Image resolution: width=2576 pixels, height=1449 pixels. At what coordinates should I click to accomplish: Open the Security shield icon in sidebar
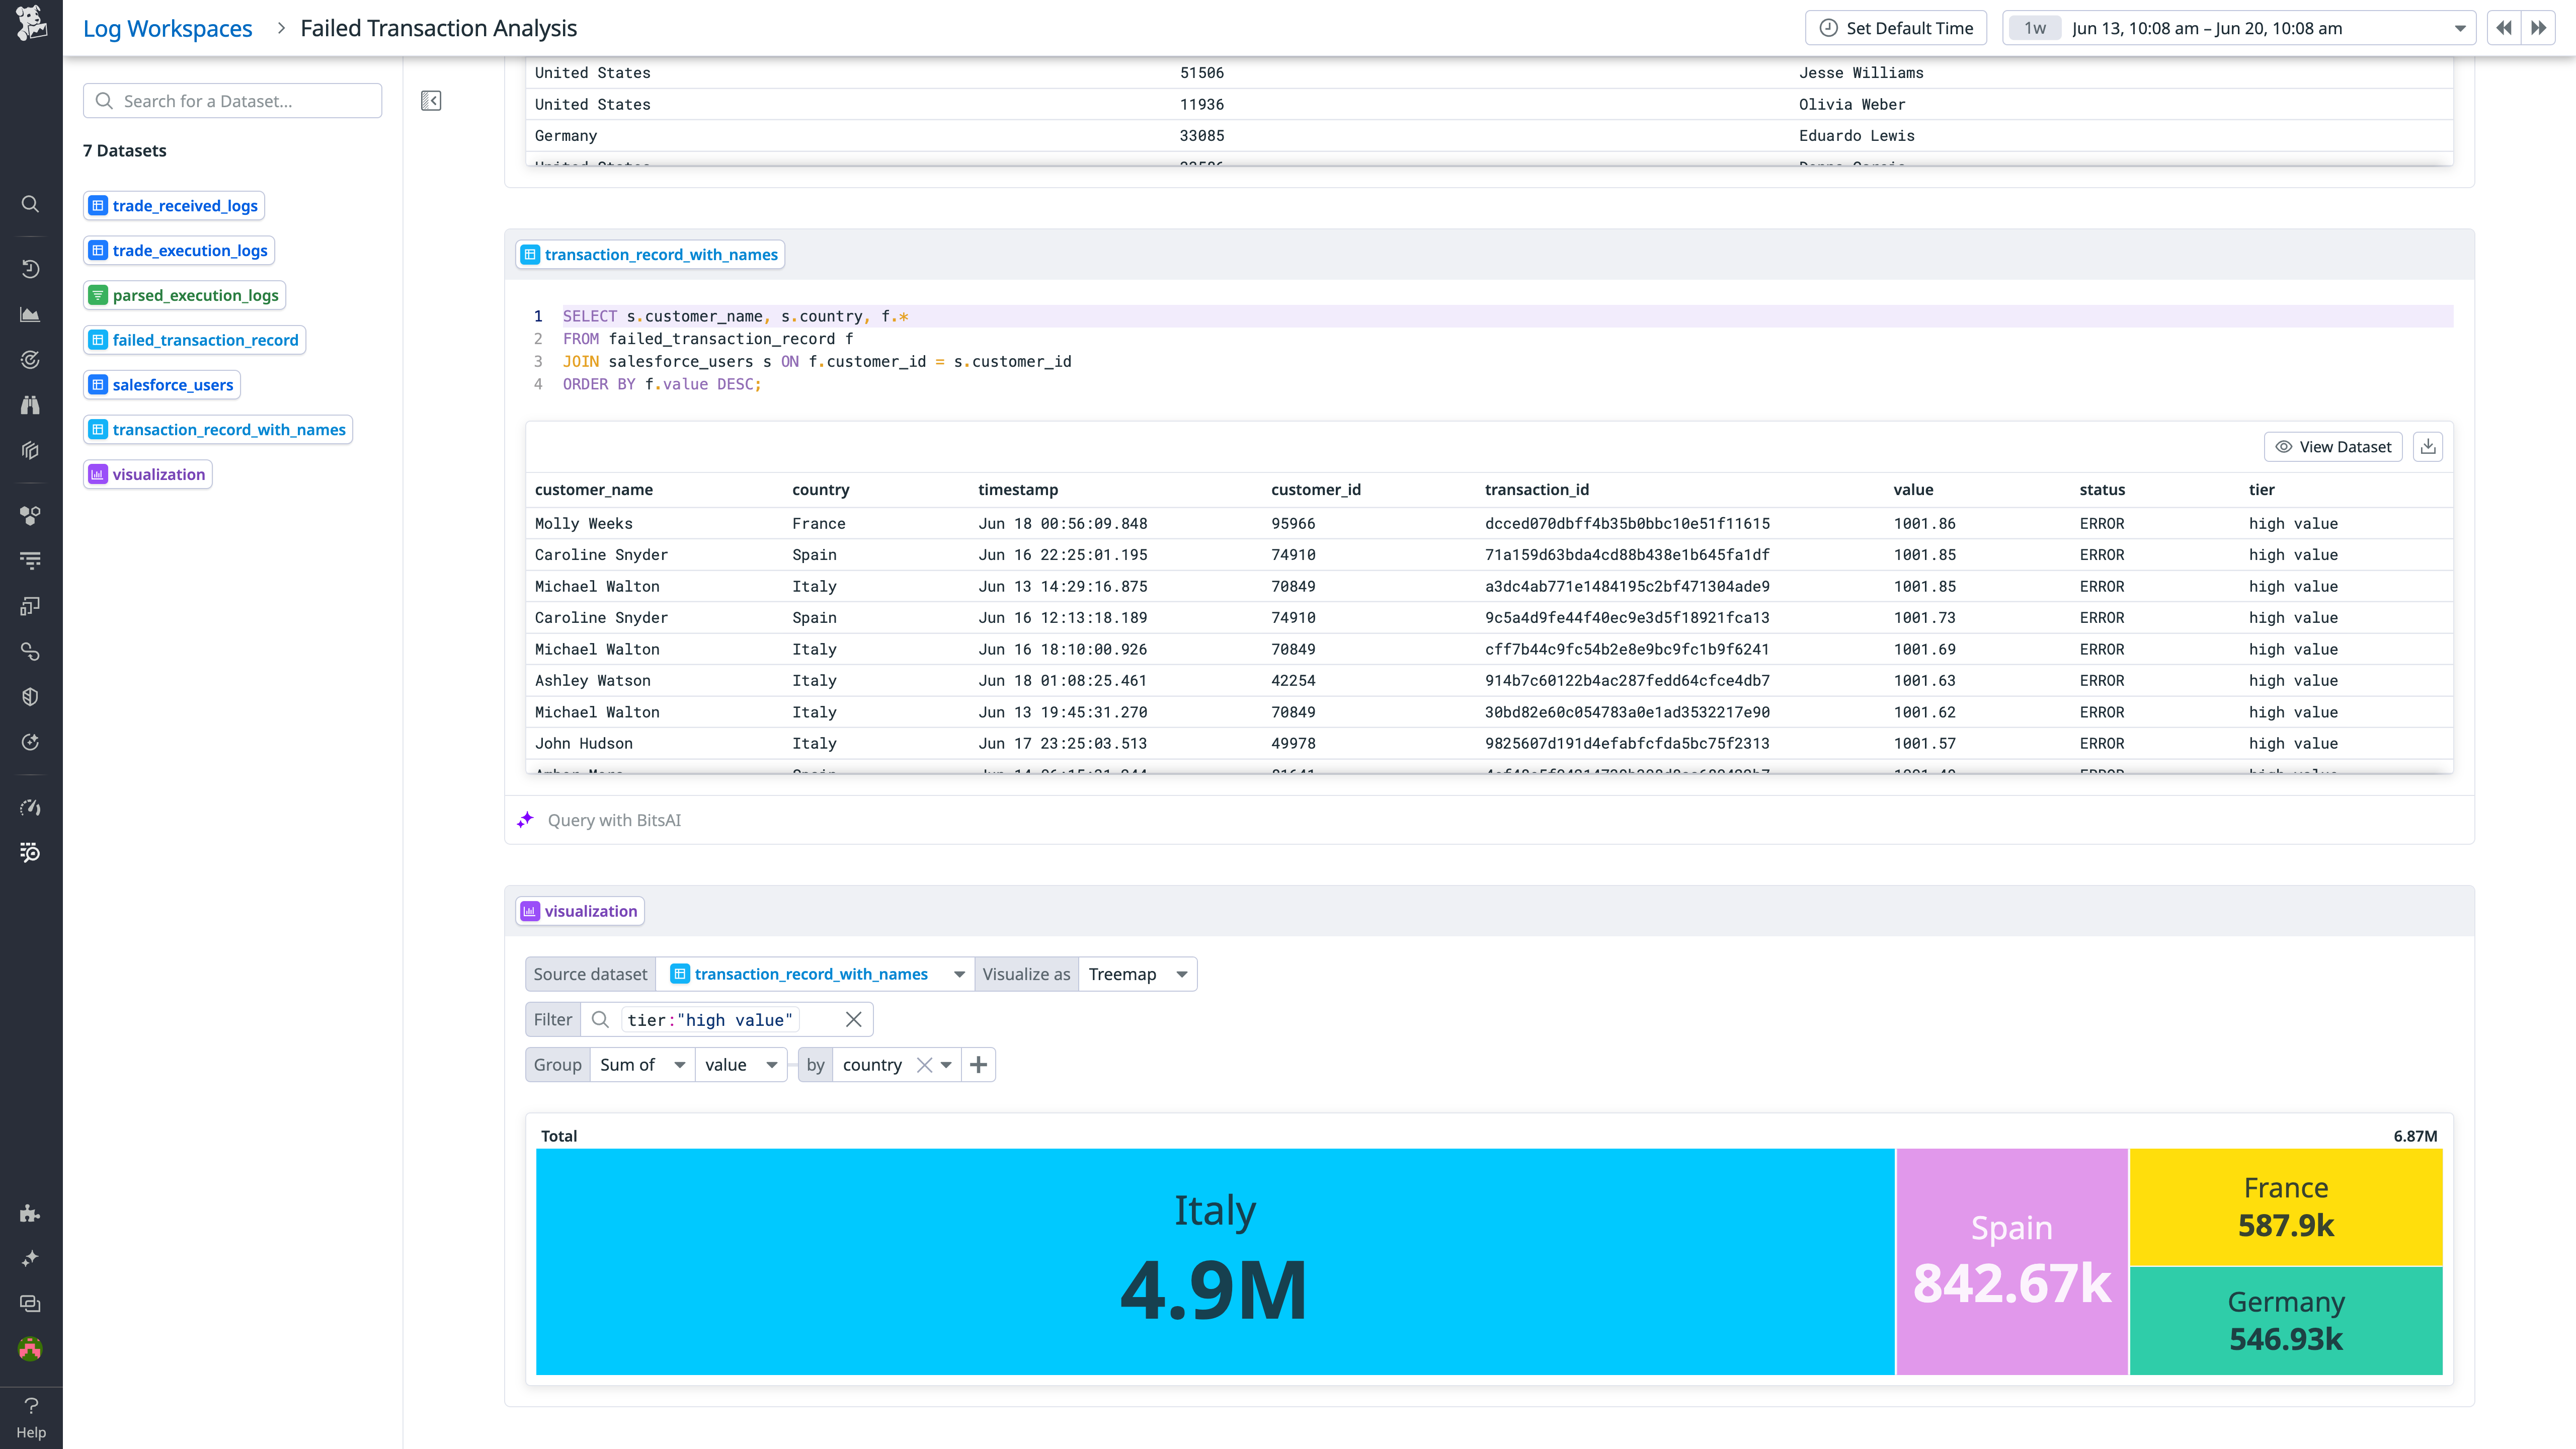pyautogui.click(x=30, y=696)
